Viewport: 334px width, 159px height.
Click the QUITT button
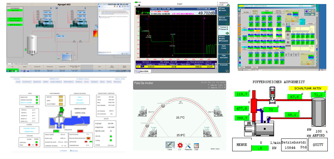point(318,144)
